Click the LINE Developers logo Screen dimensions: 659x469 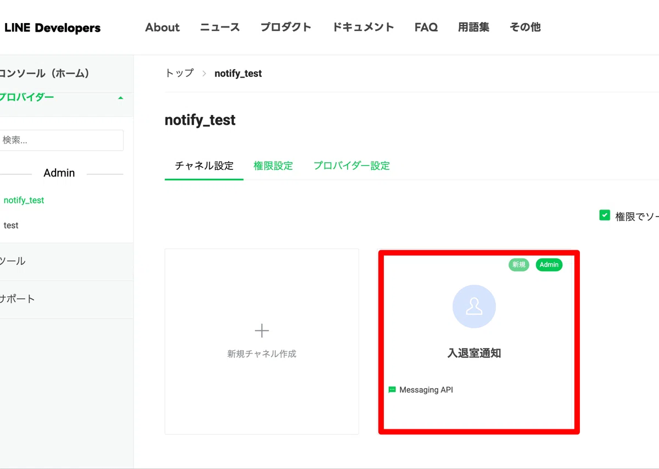click(52, 27)
